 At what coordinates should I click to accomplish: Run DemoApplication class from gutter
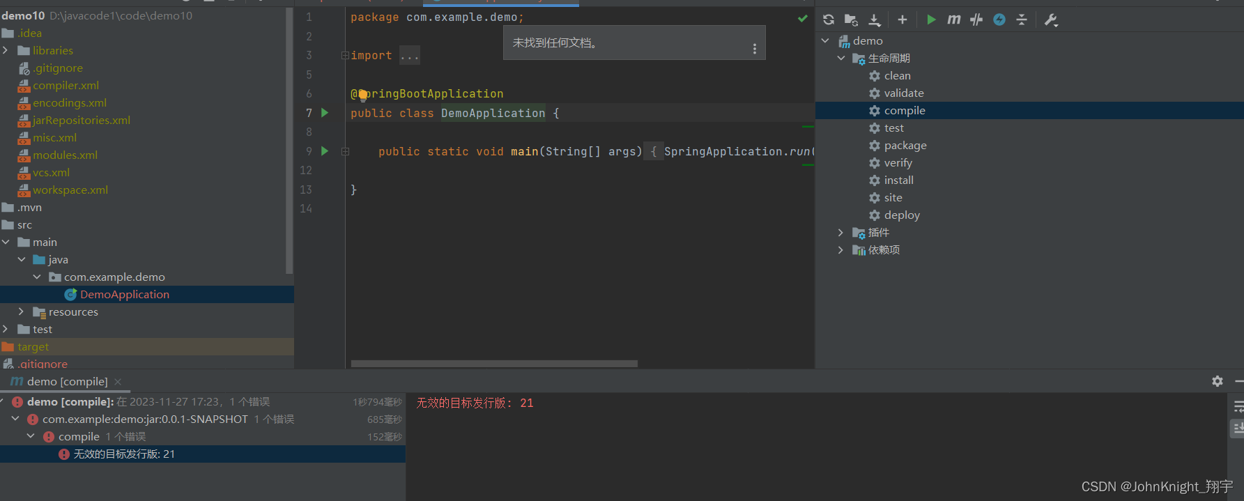tap(325, 112)
